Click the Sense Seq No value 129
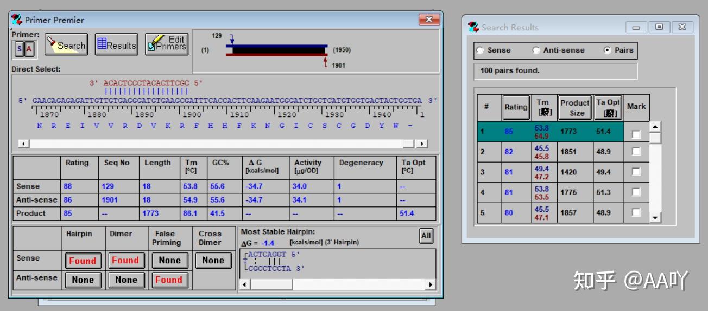The height and width of the screenshot is (311, 708). [x=108, y=186]
